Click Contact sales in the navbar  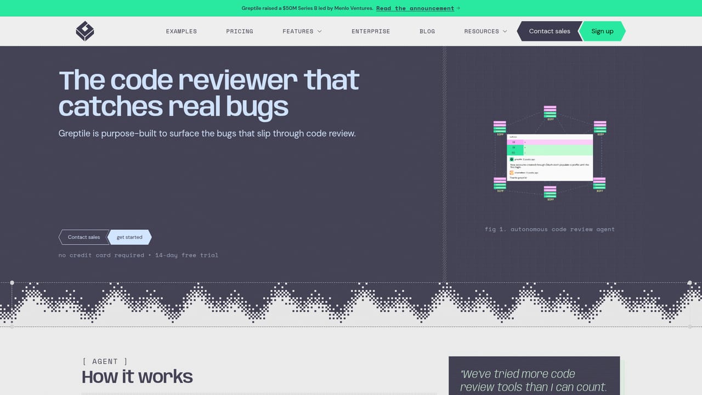pyautogui.click(x=549, y=31)
